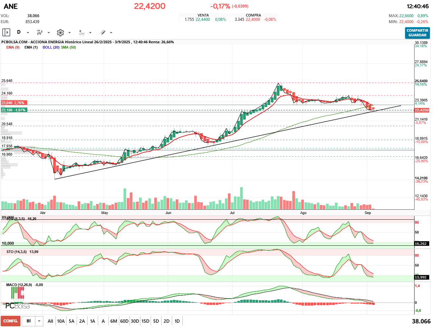Select the A time range
This screenshot has height=328, width=435.
[x=103, y=321]
